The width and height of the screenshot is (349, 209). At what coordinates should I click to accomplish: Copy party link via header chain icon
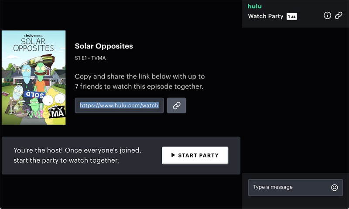[x=339, y=16]
